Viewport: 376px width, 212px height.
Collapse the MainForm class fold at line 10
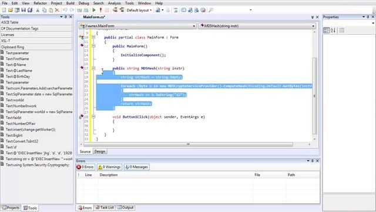coord(93,37)
